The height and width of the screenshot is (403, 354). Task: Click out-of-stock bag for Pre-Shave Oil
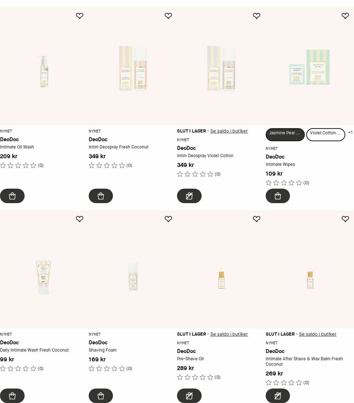(x=189, y=396)
